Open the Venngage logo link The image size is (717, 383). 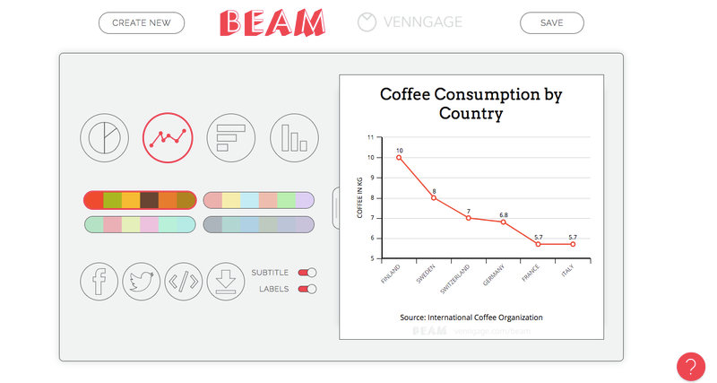[x=410, y=22]
